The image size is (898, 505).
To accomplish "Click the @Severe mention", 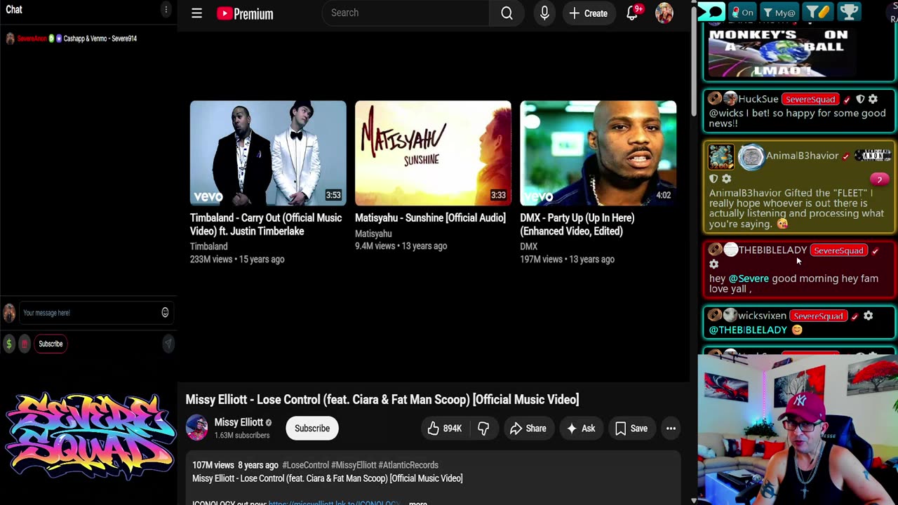I will 749,278.
